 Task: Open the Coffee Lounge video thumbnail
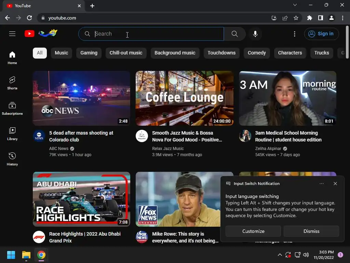(185, 98)
